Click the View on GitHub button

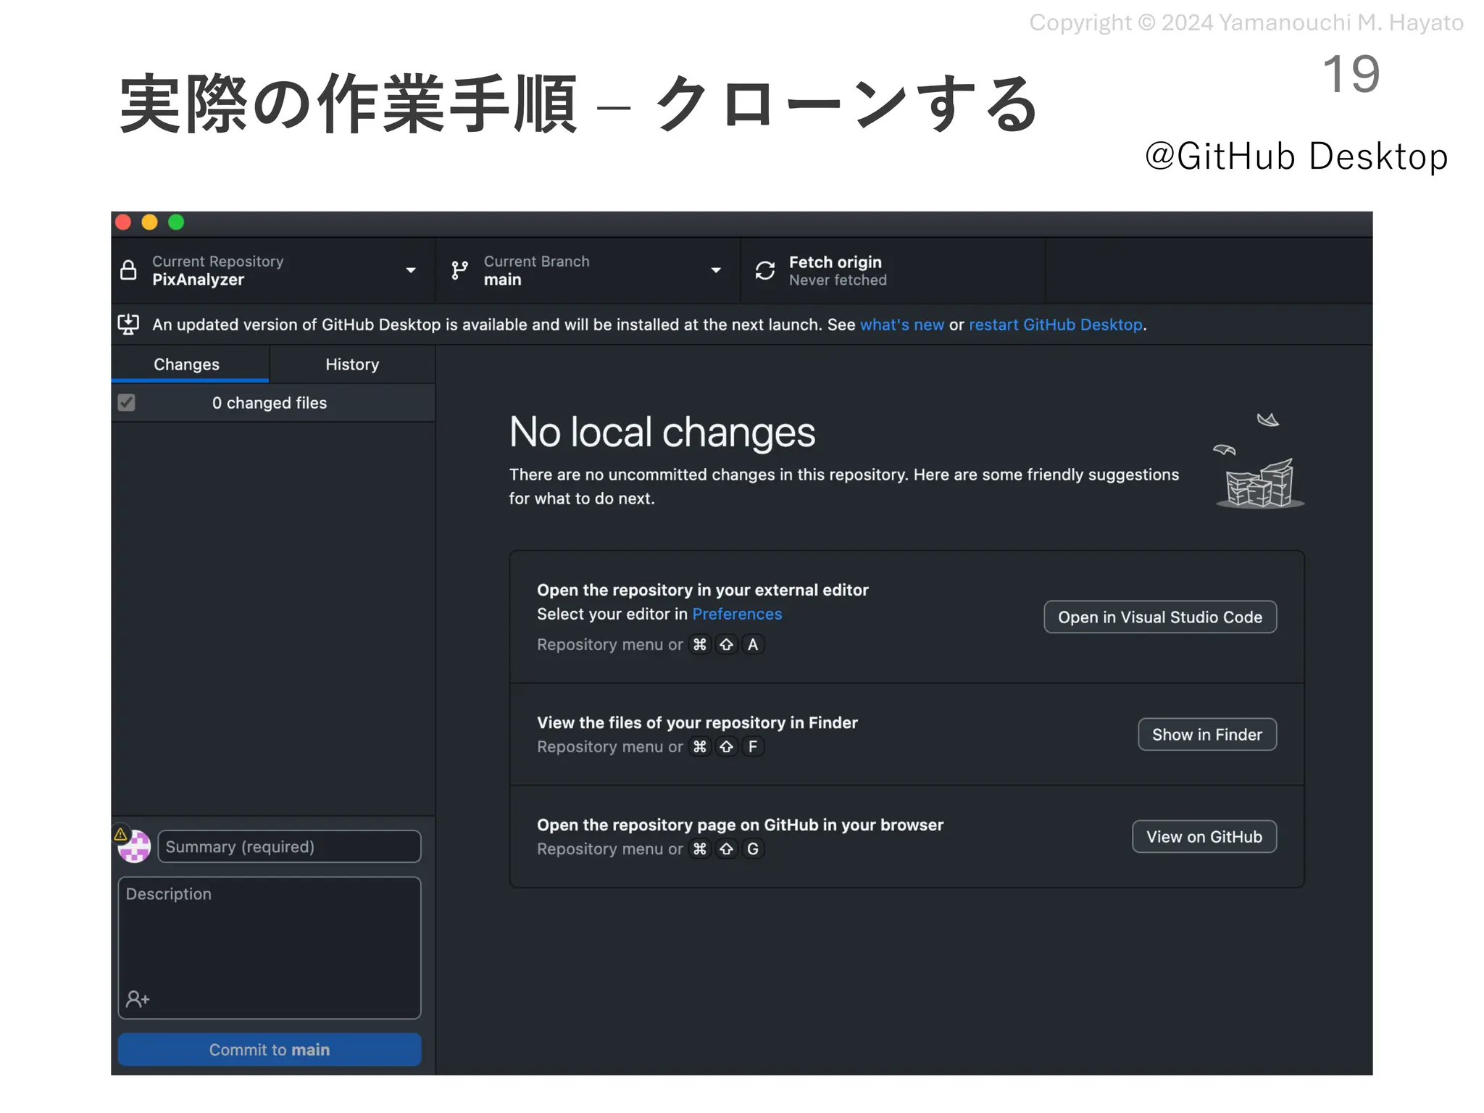click(1204, 836)
